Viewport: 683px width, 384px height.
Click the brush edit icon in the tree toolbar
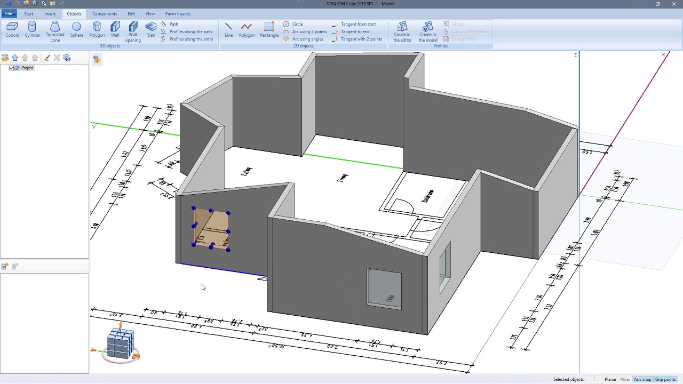tap(46, 58)
